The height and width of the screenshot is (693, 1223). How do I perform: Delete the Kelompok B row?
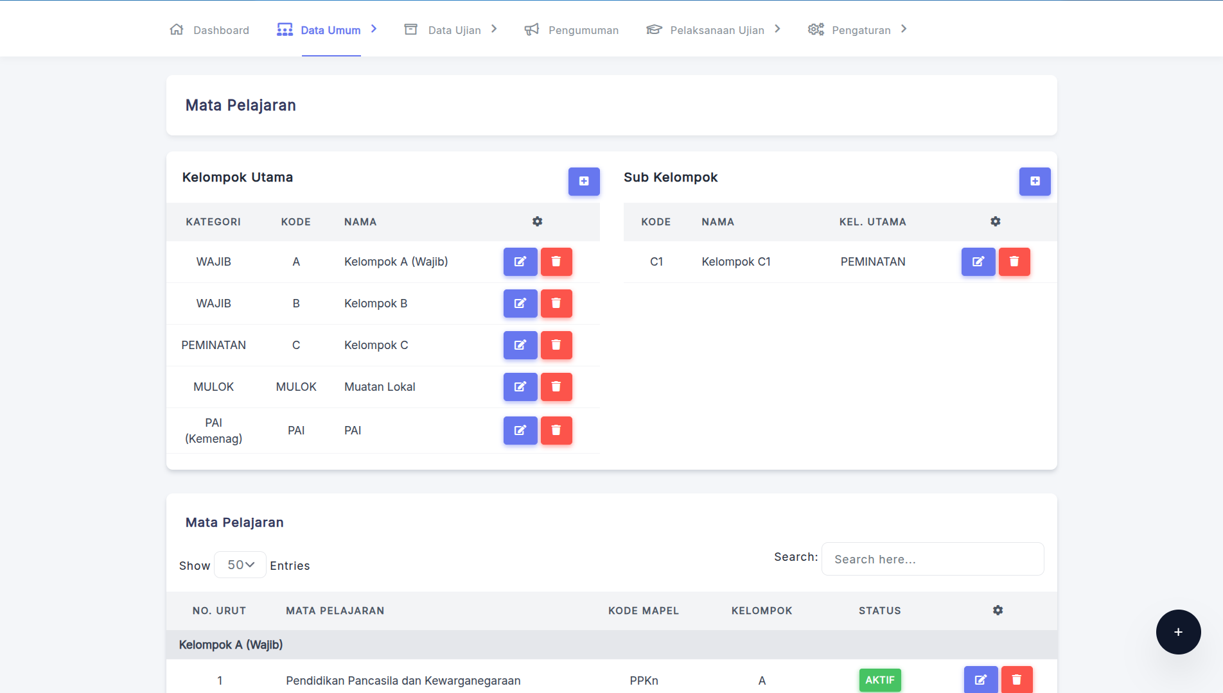[556, 304]
